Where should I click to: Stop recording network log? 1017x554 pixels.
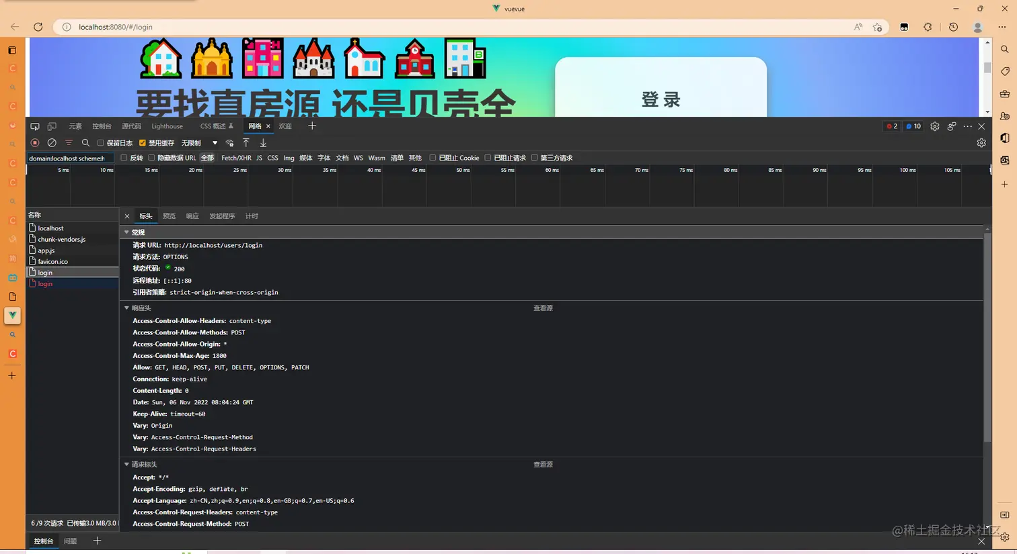(x=35, y=143)
